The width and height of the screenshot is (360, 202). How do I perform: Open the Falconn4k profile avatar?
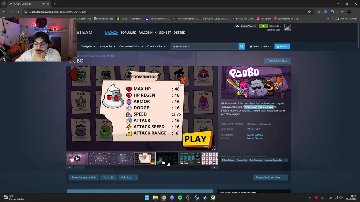point(288,27)
